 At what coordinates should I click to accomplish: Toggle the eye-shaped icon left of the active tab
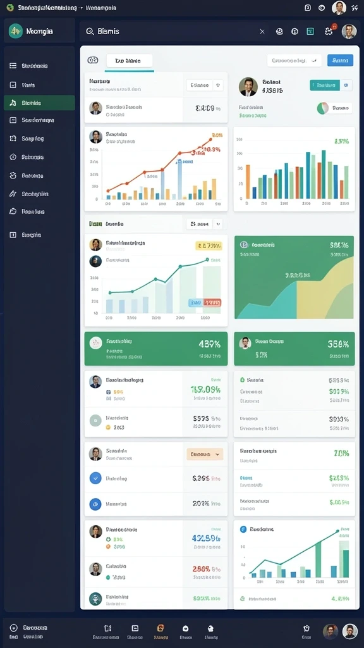point(93,60)
